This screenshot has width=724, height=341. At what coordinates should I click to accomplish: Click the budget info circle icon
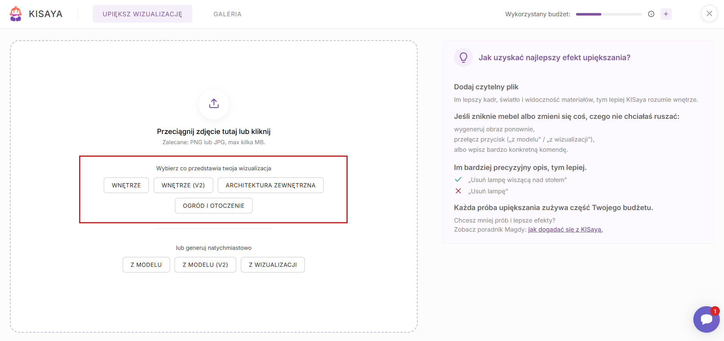tap(651, 14)
